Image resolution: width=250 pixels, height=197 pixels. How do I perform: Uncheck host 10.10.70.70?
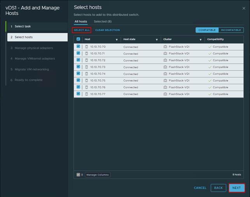[x=78, y=46]
